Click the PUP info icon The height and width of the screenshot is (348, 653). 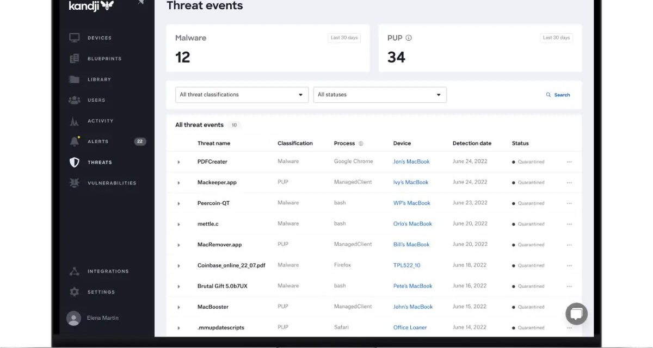(x=409, y=38)
